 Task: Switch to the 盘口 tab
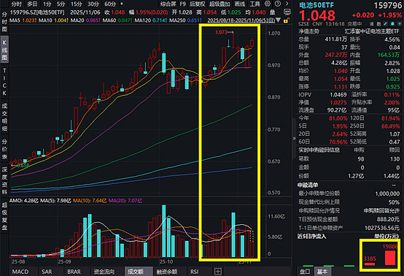(x=305, y=272)
